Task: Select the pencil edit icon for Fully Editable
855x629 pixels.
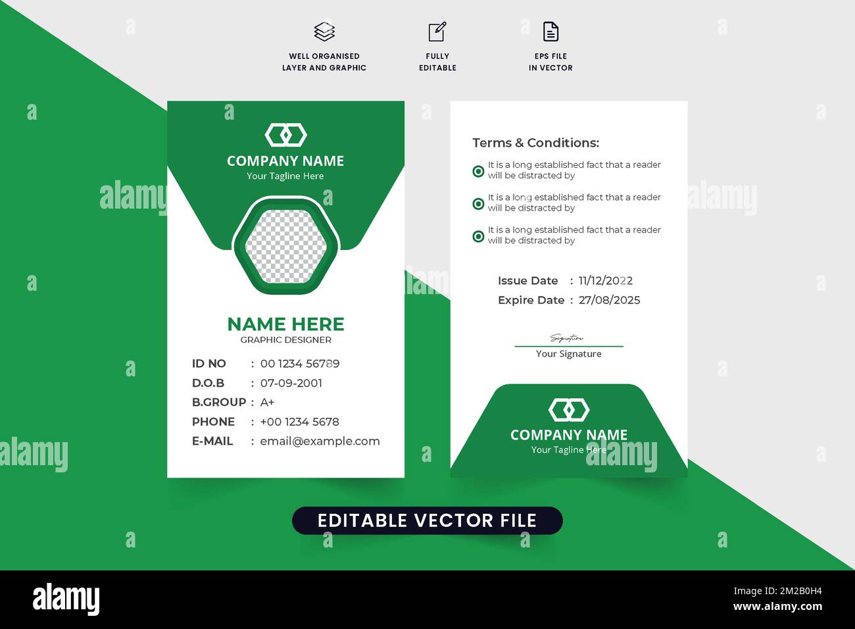Action: tap(437, 31)
